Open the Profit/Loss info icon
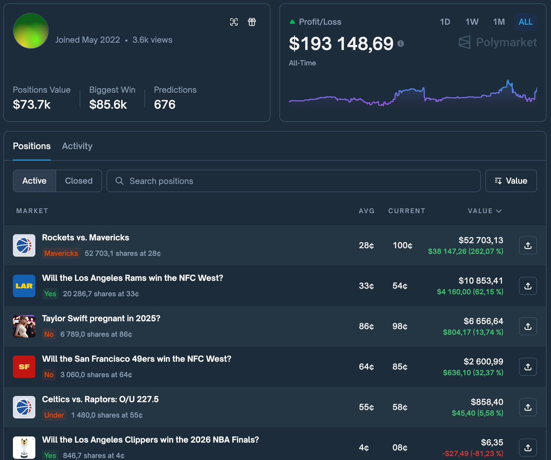The height and width of the screenshot is (460, 551). click(400, 44)
